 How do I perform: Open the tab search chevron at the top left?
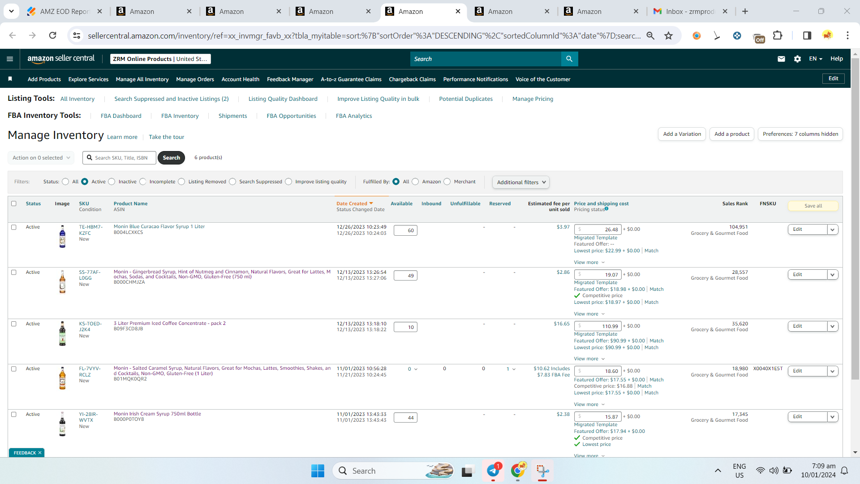[x=11, y=11]
